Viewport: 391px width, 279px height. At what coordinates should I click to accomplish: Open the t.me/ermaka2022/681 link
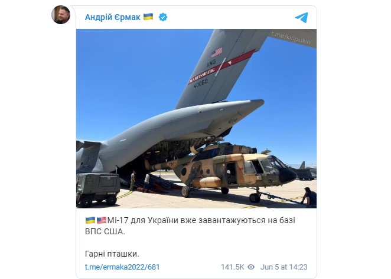pos(122,267)
